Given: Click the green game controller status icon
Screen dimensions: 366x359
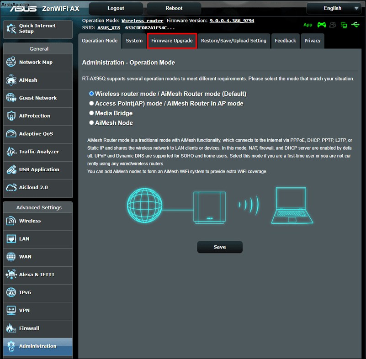Looking at the screenshot, I should click(x=321, y=25).
